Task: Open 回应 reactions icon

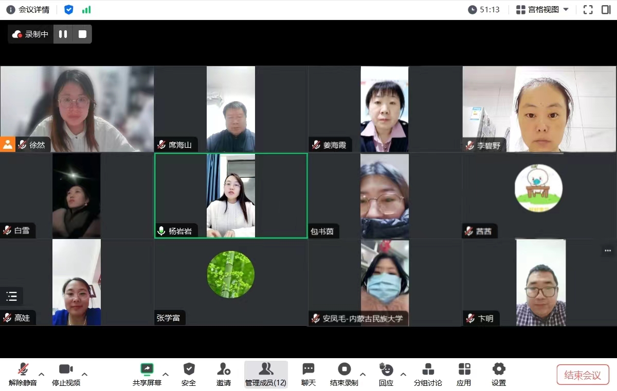Action: [x=386, y=369]
